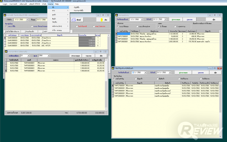
Task: Sort by 'ชื่อสินค้า' radio in bottom-right window
Action: click(157, 79)
